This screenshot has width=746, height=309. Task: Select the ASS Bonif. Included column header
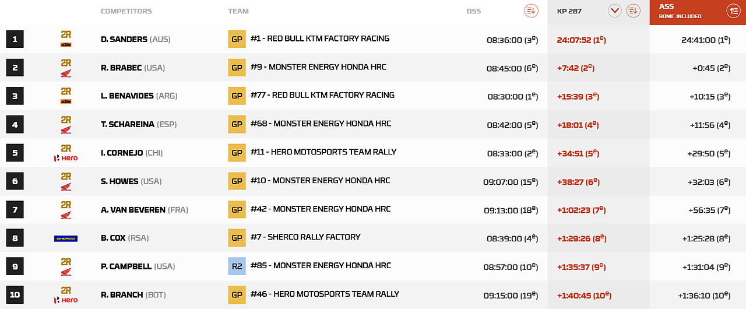click(698, 12)
